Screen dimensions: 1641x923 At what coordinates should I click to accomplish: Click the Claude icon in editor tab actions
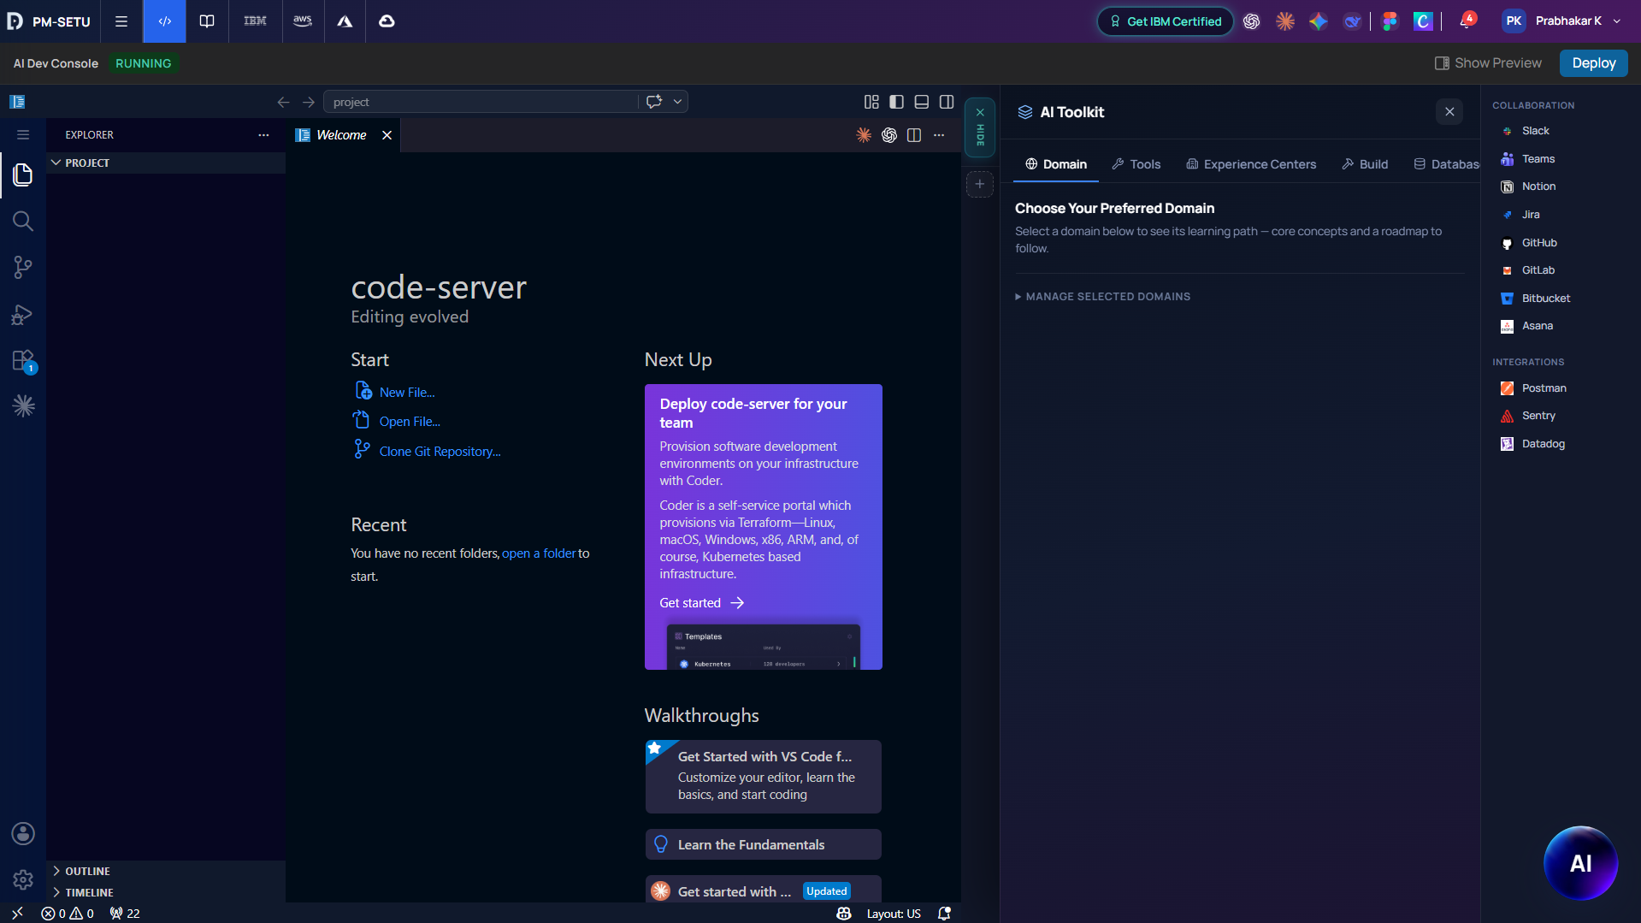864,135
